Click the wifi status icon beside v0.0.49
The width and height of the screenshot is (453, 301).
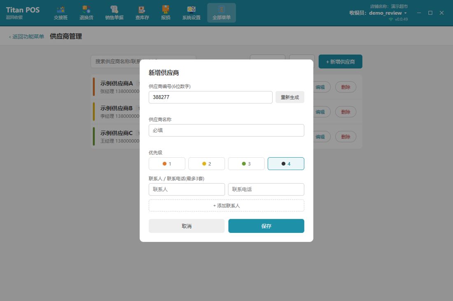[x=390, y=19]
